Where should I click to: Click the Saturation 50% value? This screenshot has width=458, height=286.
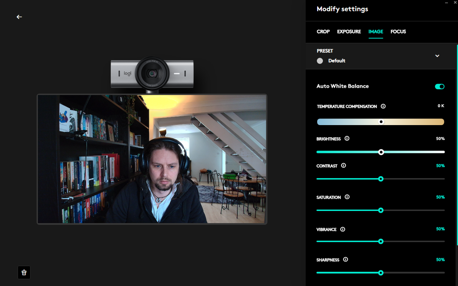click(x=440, y=197)
